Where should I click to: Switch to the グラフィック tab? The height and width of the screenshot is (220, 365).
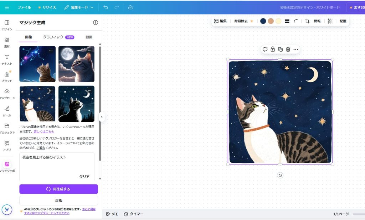53,37
